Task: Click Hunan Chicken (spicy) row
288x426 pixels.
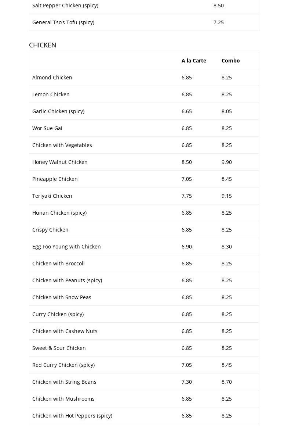Action: pyautogui.click(x=59, y=212)
